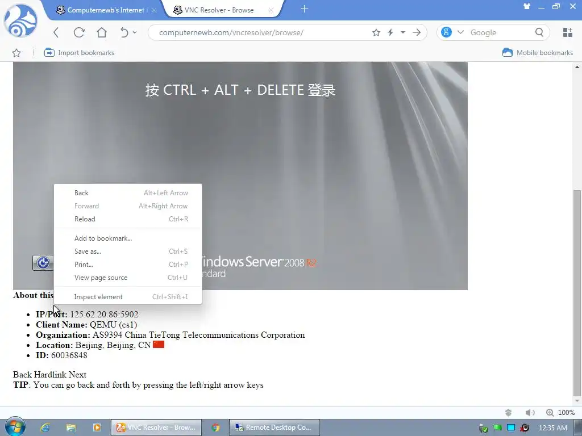Open Mobile bookmarks
582x436 pixels.
pyautogui.click(x=538, y=53)
